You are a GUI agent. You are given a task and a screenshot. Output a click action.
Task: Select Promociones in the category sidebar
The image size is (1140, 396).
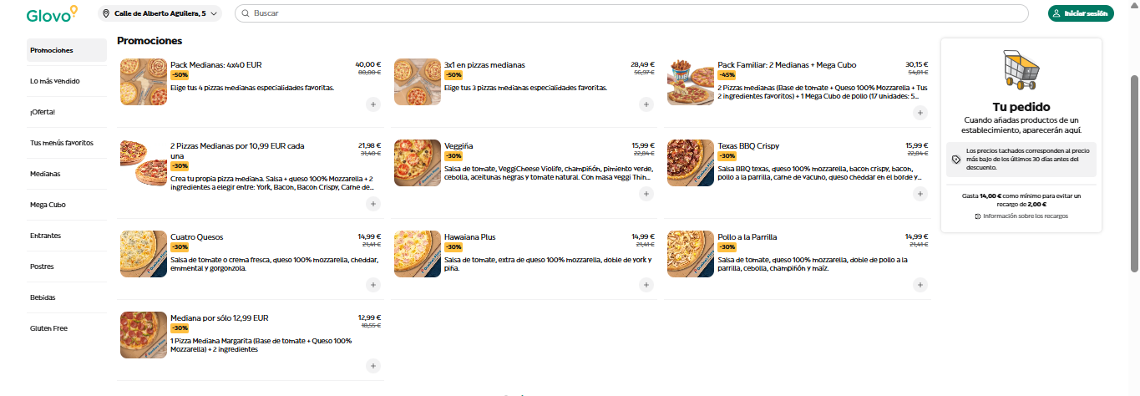pos(67,50)
